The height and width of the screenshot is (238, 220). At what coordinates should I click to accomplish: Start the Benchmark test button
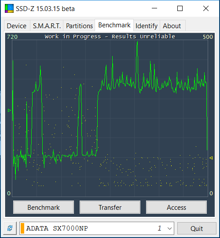[44, 207]
